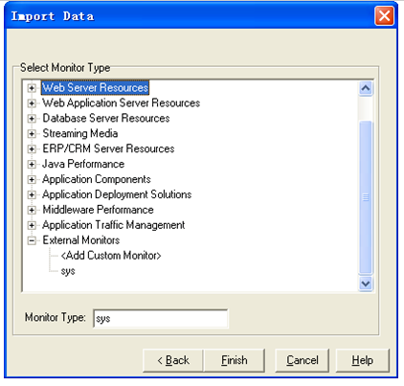The image size is (404, 386).
Task: Select Application Components tree item
Action: 97,179
